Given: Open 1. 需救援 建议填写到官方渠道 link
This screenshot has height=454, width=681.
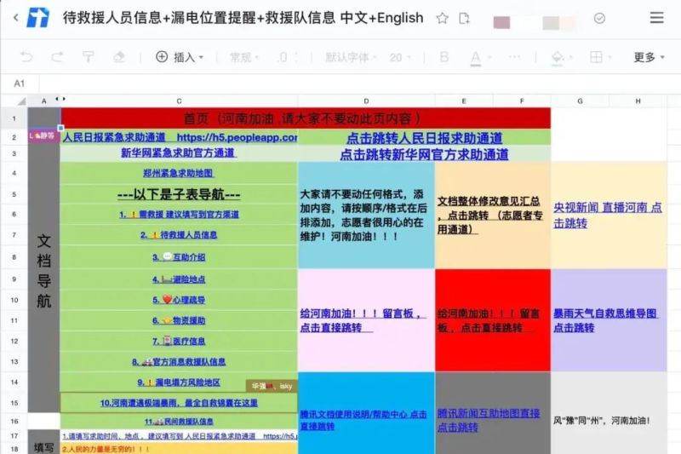Looking at the screenshot, I should click(179, 214).
